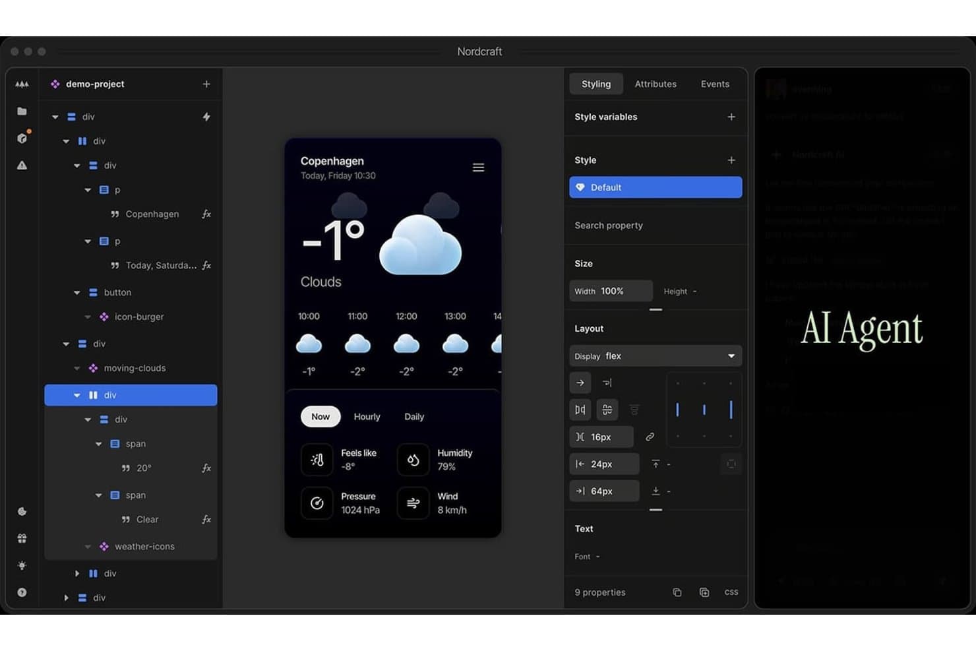Open the files folder icon in left sidebar
Screen dimensions: 976x651
coord(22,111)
